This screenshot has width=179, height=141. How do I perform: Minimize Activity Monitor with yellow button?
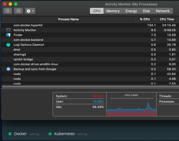click(x=10, y=4)
